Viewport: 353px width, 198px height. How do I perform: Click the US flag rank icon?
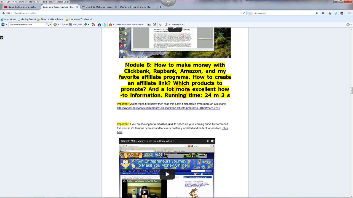click(71, 24)
